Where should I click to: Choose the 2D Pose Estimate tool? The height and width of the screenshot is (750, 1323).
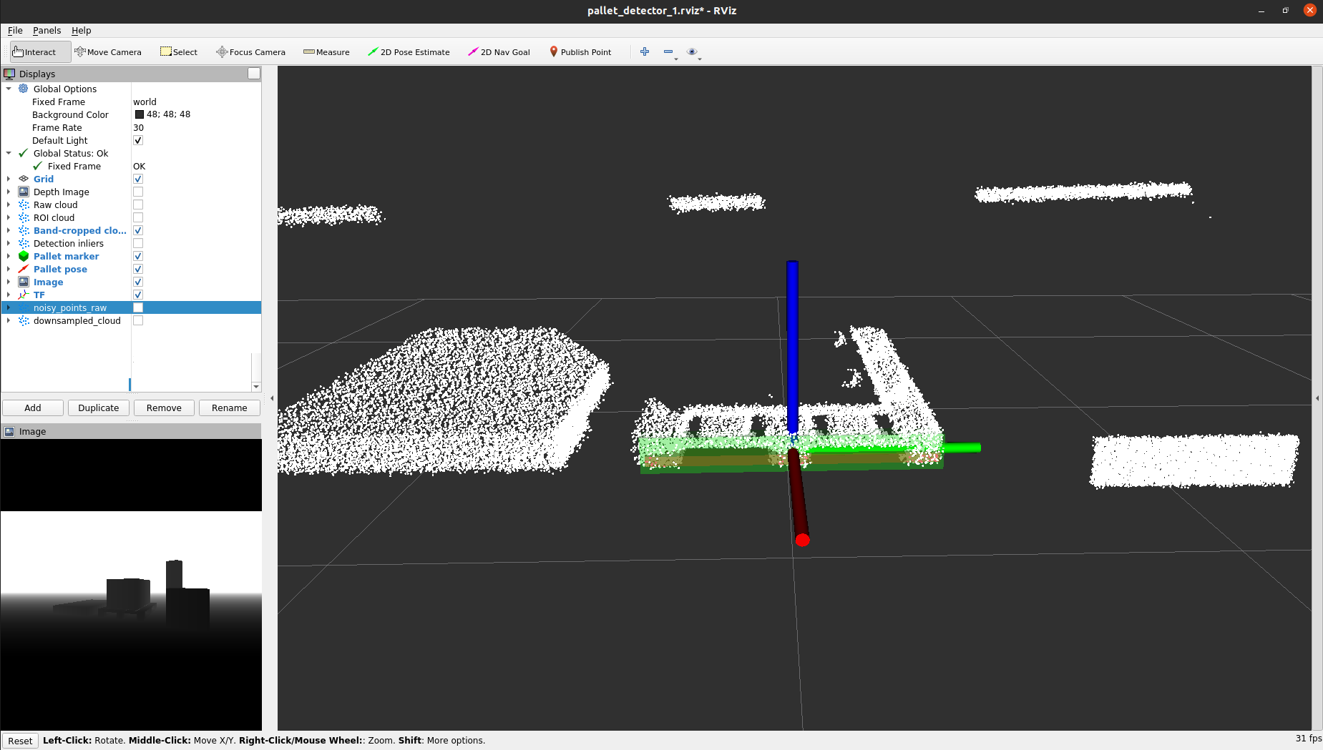pos(409,51)
